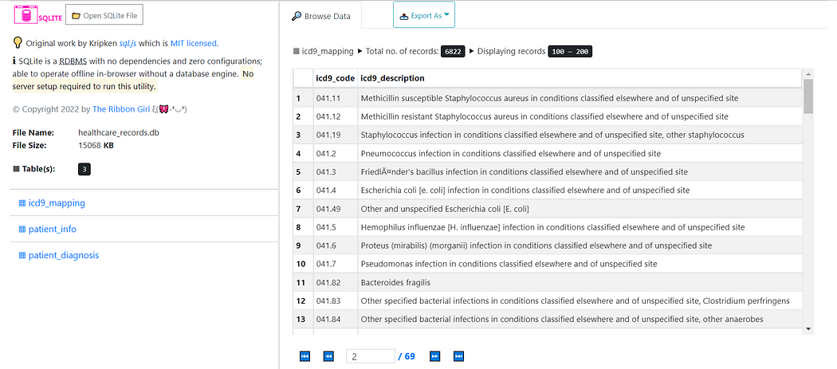Viewport: 837px width, 369px height.
Task: Open the Export As dropdown
Action: coord(424,15)
